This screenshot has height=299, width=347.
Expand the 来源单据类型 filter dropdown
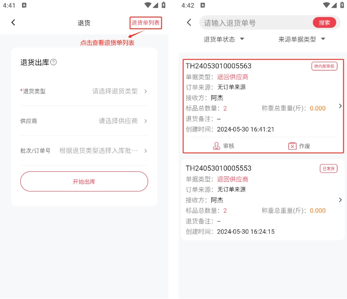pos(302,39)
